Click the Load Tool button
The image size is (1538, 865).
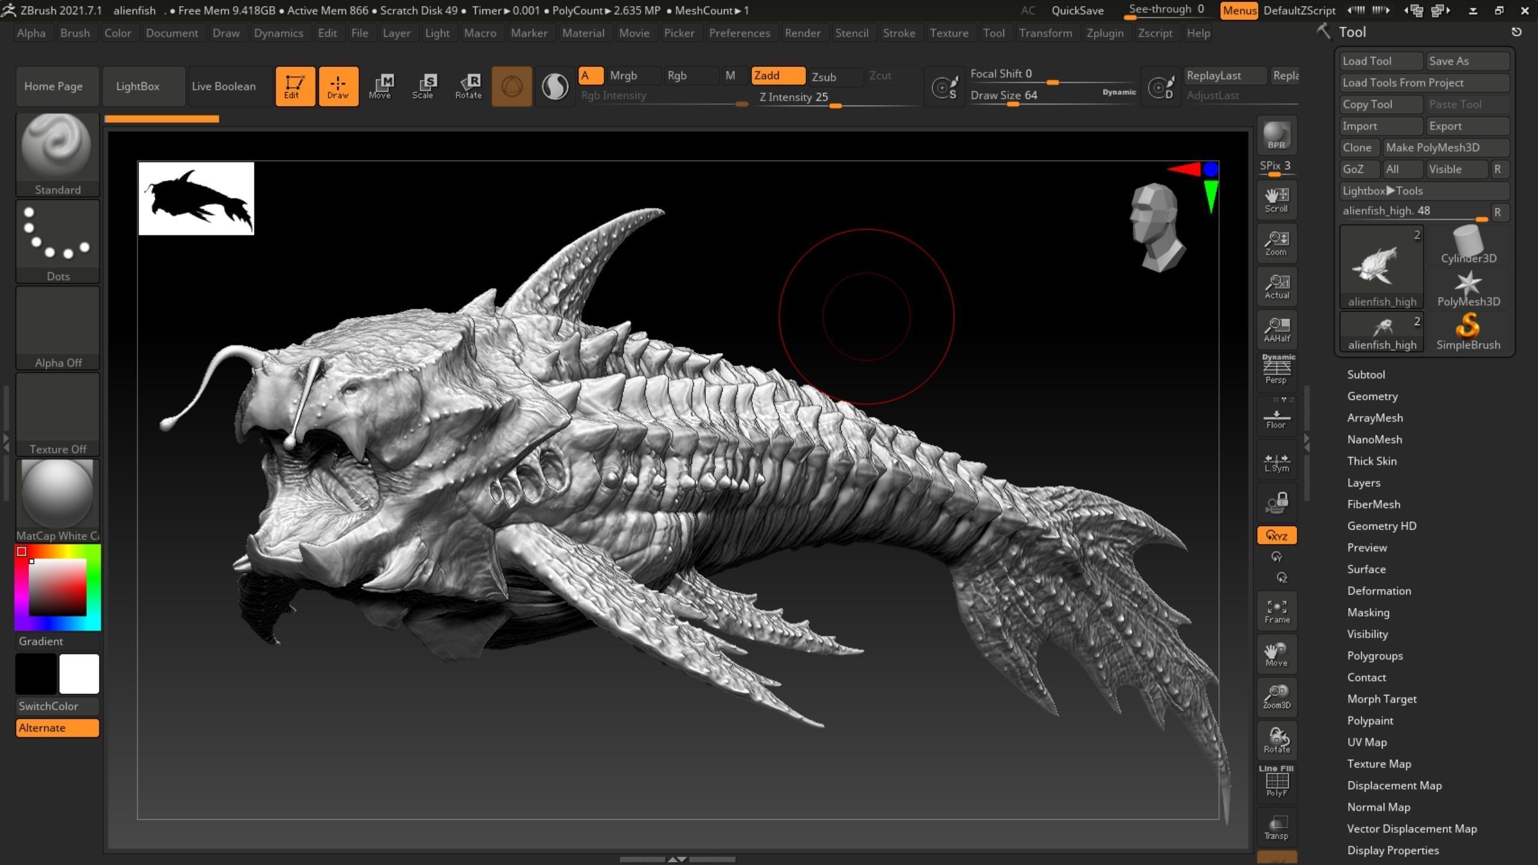(x=1381, y=61)
